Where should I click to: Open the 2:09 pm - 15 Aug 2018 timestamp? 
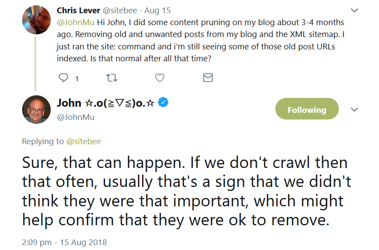[64, 242]
